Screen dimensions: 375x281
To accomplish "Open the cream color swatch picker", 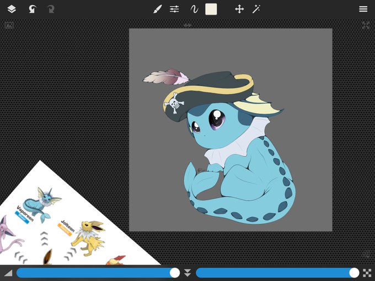I will (211, 9).
